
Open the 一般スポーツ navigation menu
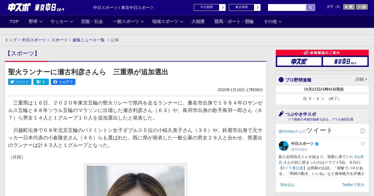tap(126, 21)
